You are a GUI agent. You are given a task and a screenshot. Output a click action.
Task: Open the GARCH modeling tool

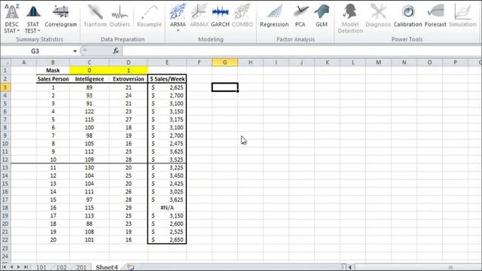[220, 16]
